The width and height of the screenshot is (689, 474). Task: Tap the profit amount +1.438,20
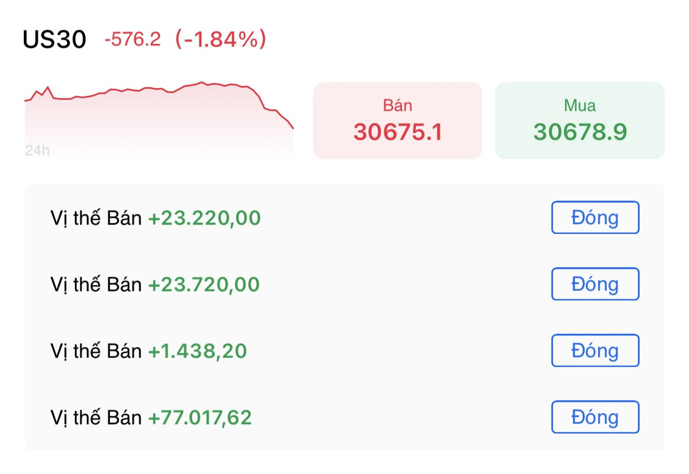click(x=198, y=351)
